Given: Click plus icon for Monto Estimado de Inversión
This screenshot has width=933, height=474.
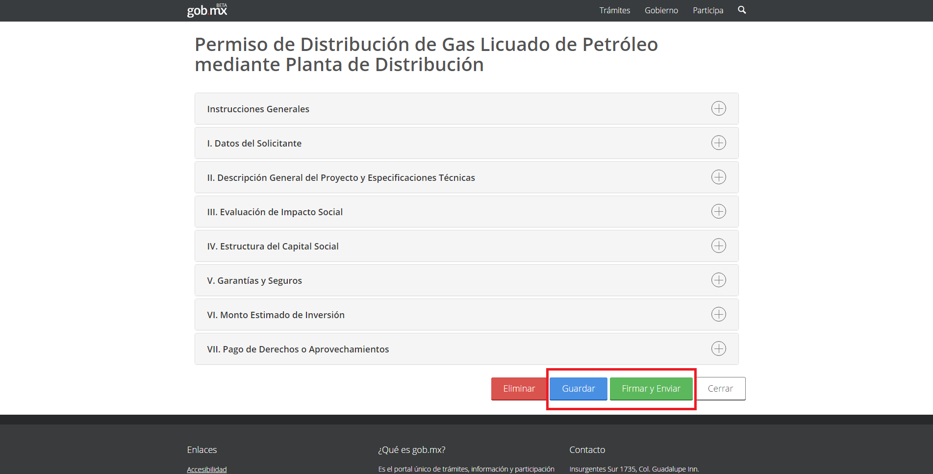Looking at the screenshot, I should (718, 314).
